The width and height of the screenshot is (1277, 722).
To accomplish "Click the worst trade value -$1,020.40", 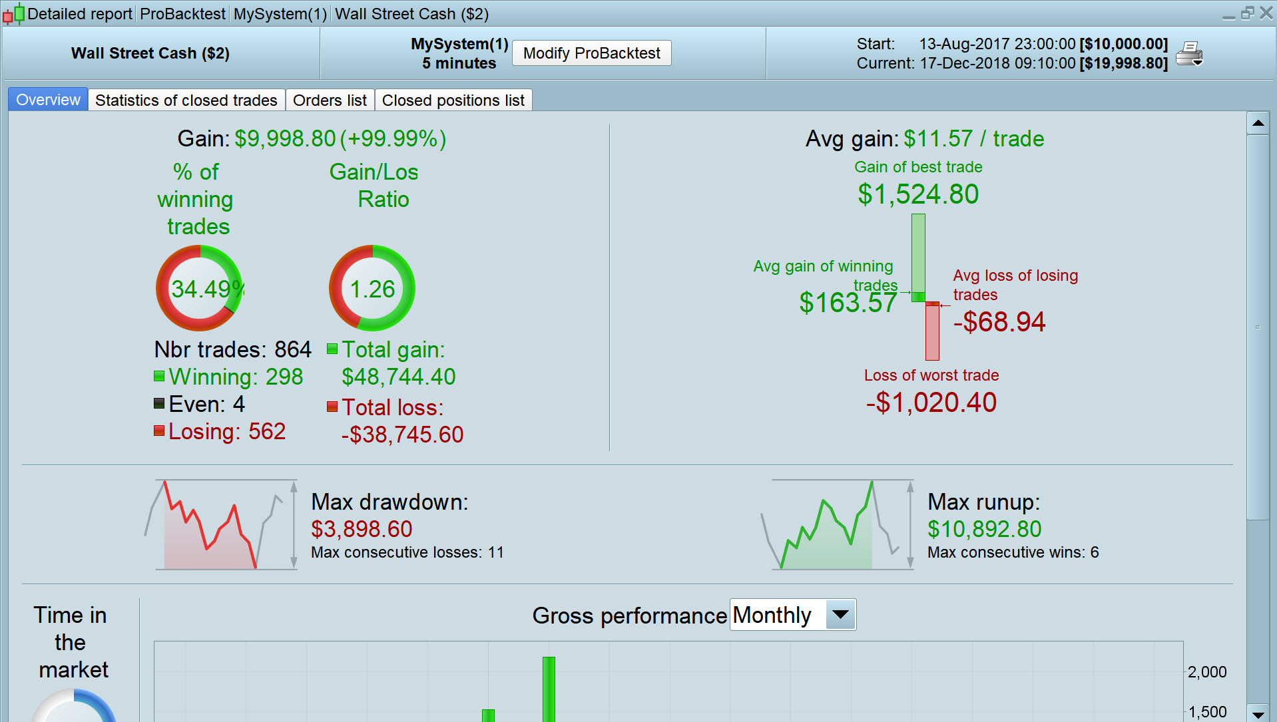I will click(931, 403).
